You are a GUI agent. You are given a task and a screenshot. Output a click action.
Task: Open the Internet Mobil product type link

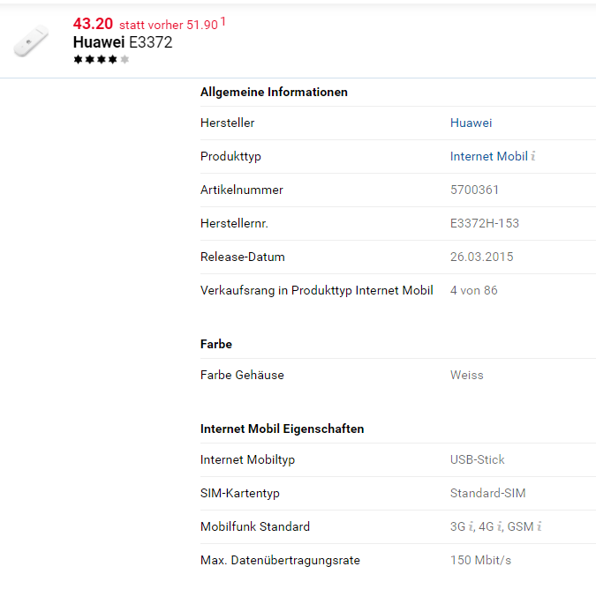click(x=488, y=157)
